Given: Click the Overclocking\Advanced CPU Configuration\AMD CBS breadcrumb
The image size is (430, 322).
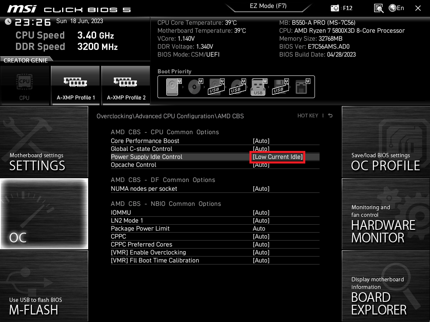Looking at the screenshot, I should (x=170, y=116).
